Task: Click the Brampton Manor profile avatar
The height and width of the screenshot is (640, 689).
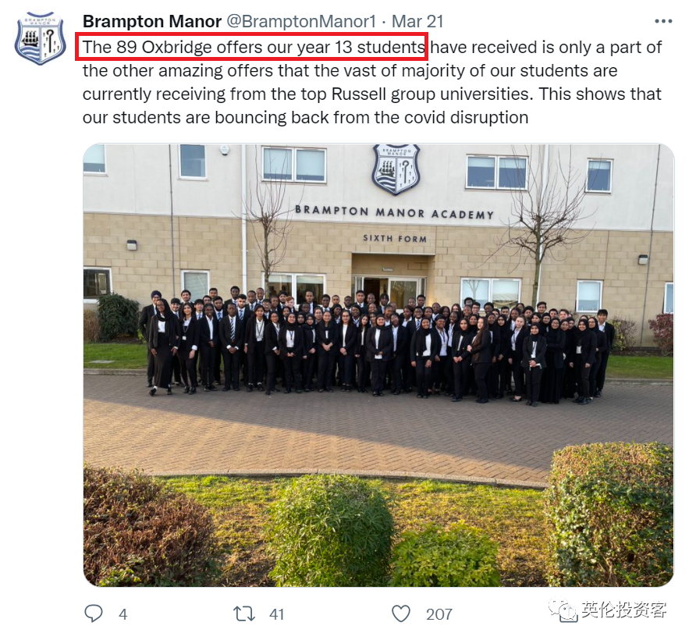Action: pos(40,39)
